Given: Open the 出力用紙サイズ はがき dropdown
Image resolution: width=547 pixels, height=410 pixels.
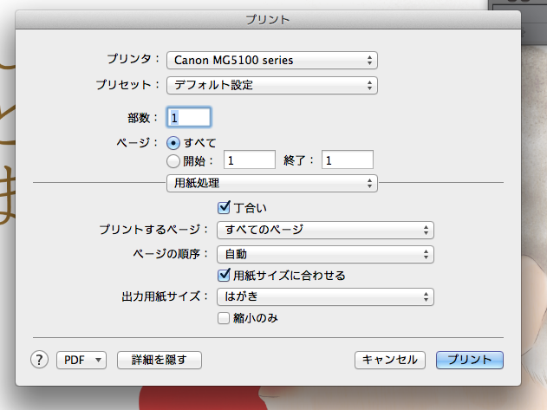Looking at the screenshot, I should [x=325, y=296].
